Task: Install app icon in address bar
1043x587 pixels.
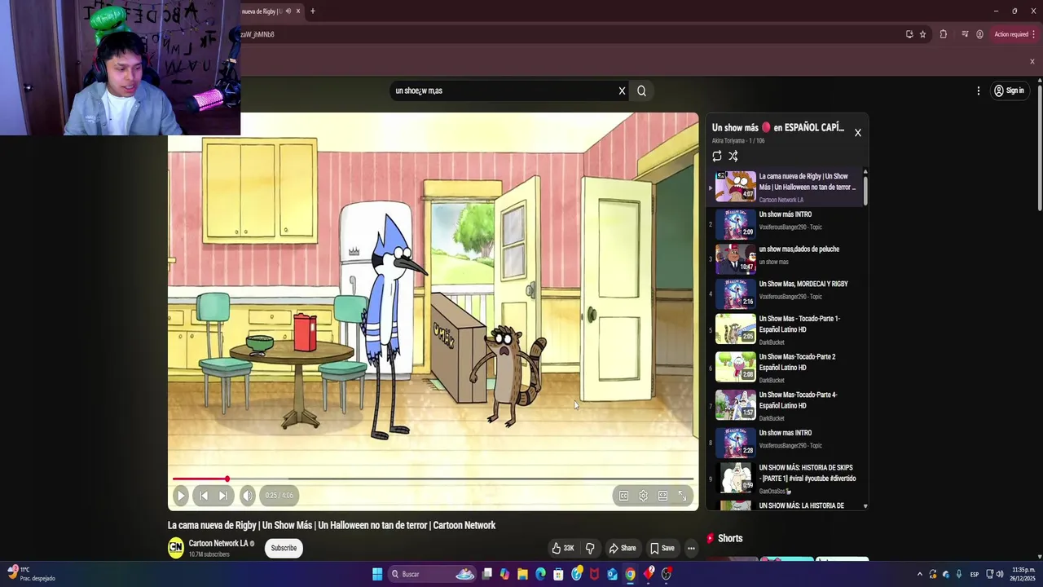Action: point(909,34)
